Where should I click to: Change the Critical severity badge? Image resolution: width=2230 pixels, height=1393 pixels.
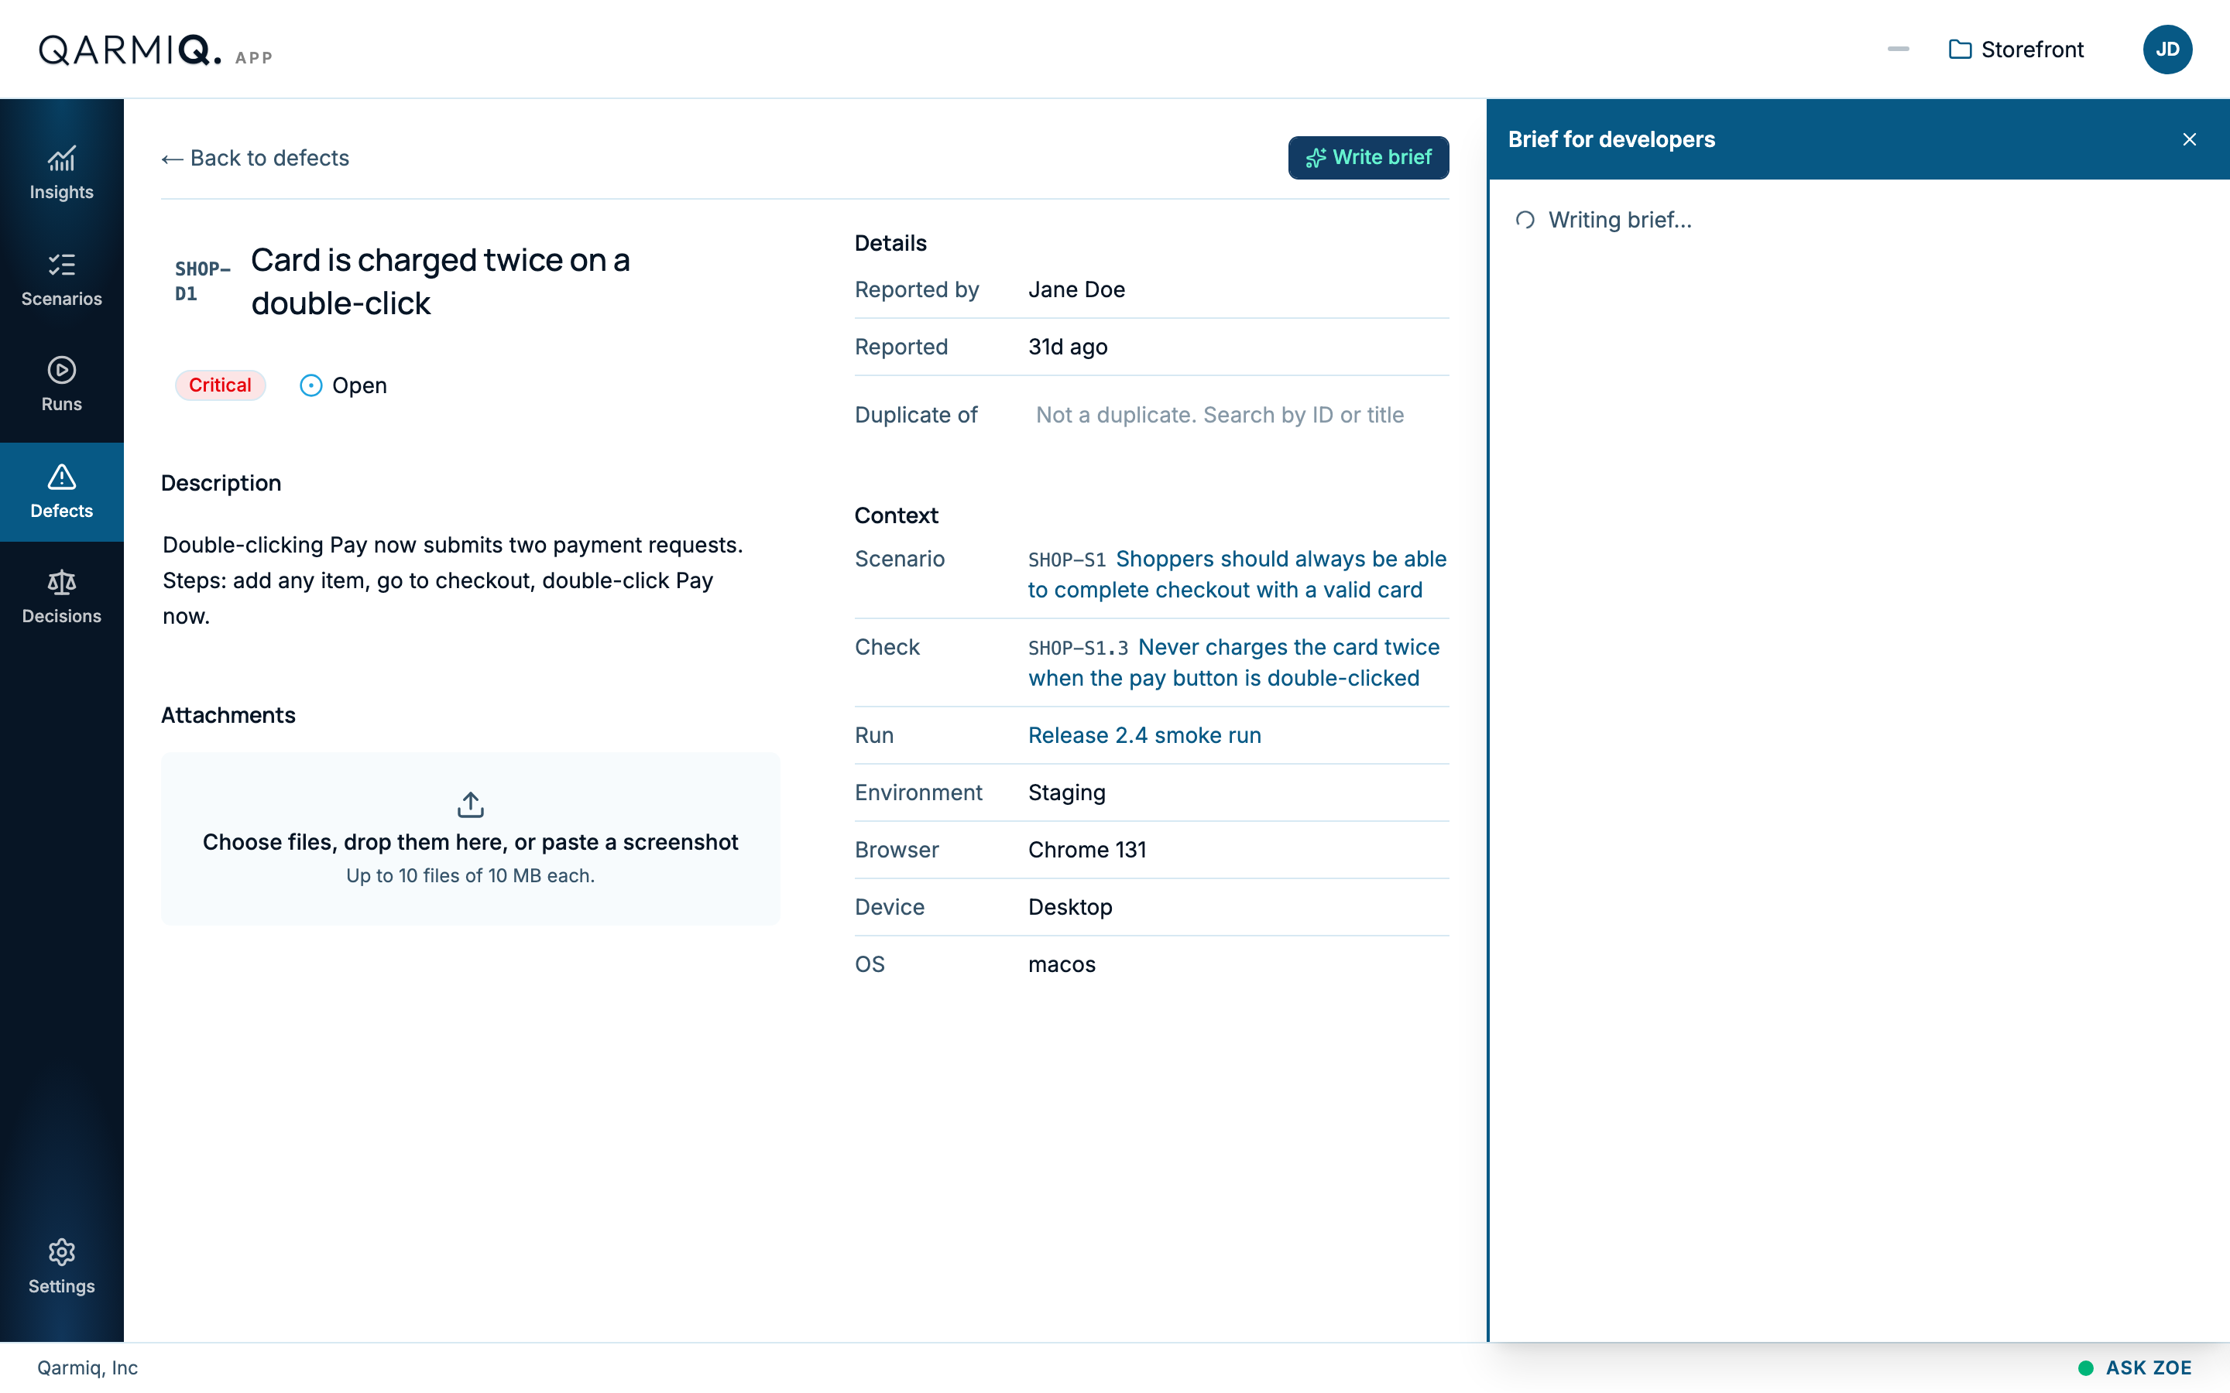[220, 385]
